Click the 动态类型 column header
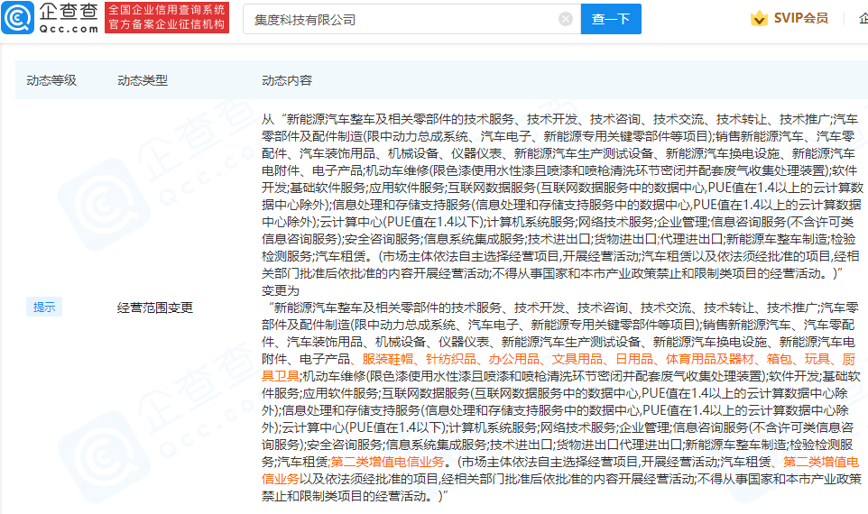 (x=143, y=81)
